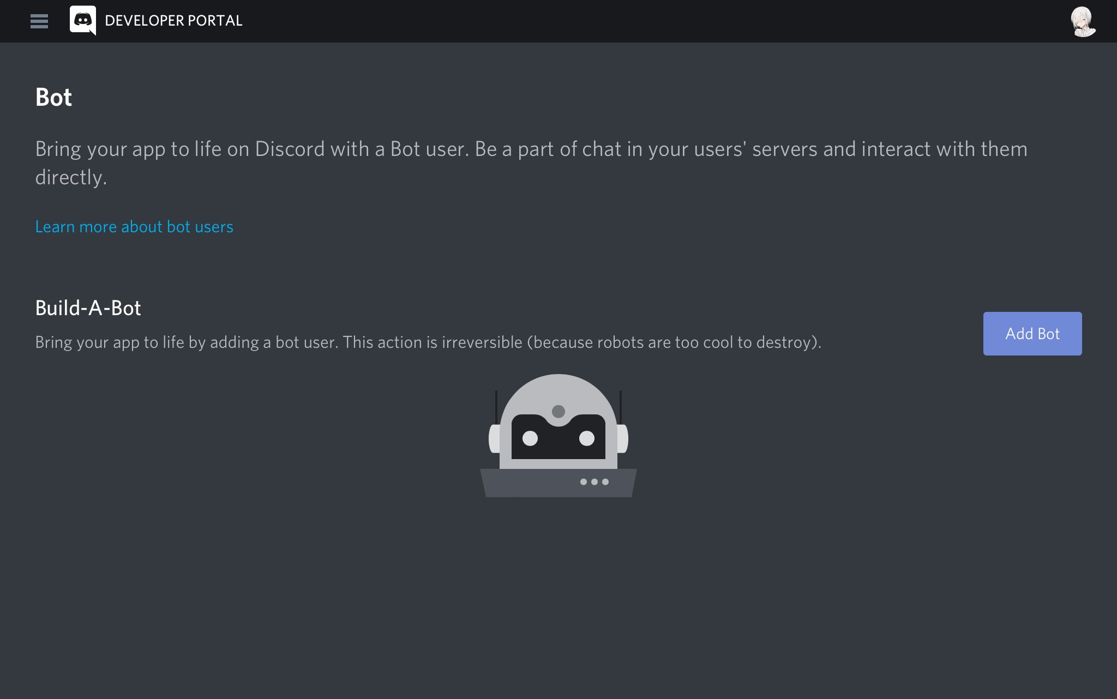Open the user avatar profile menu
The width and height of the screenshot is (1117, 699).
pos(1083,21)
